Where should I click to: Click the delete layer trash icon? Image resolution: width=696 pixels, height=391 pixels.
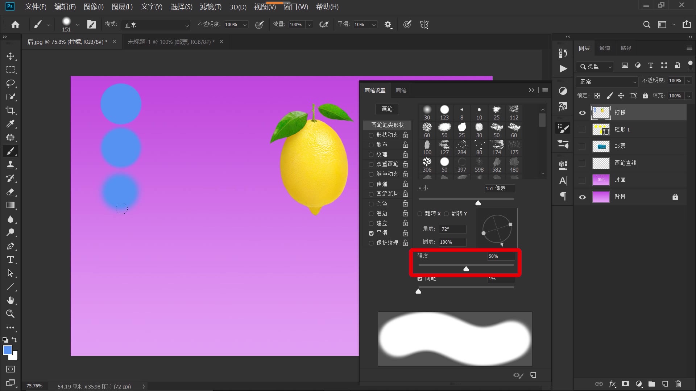click(678, 384)
